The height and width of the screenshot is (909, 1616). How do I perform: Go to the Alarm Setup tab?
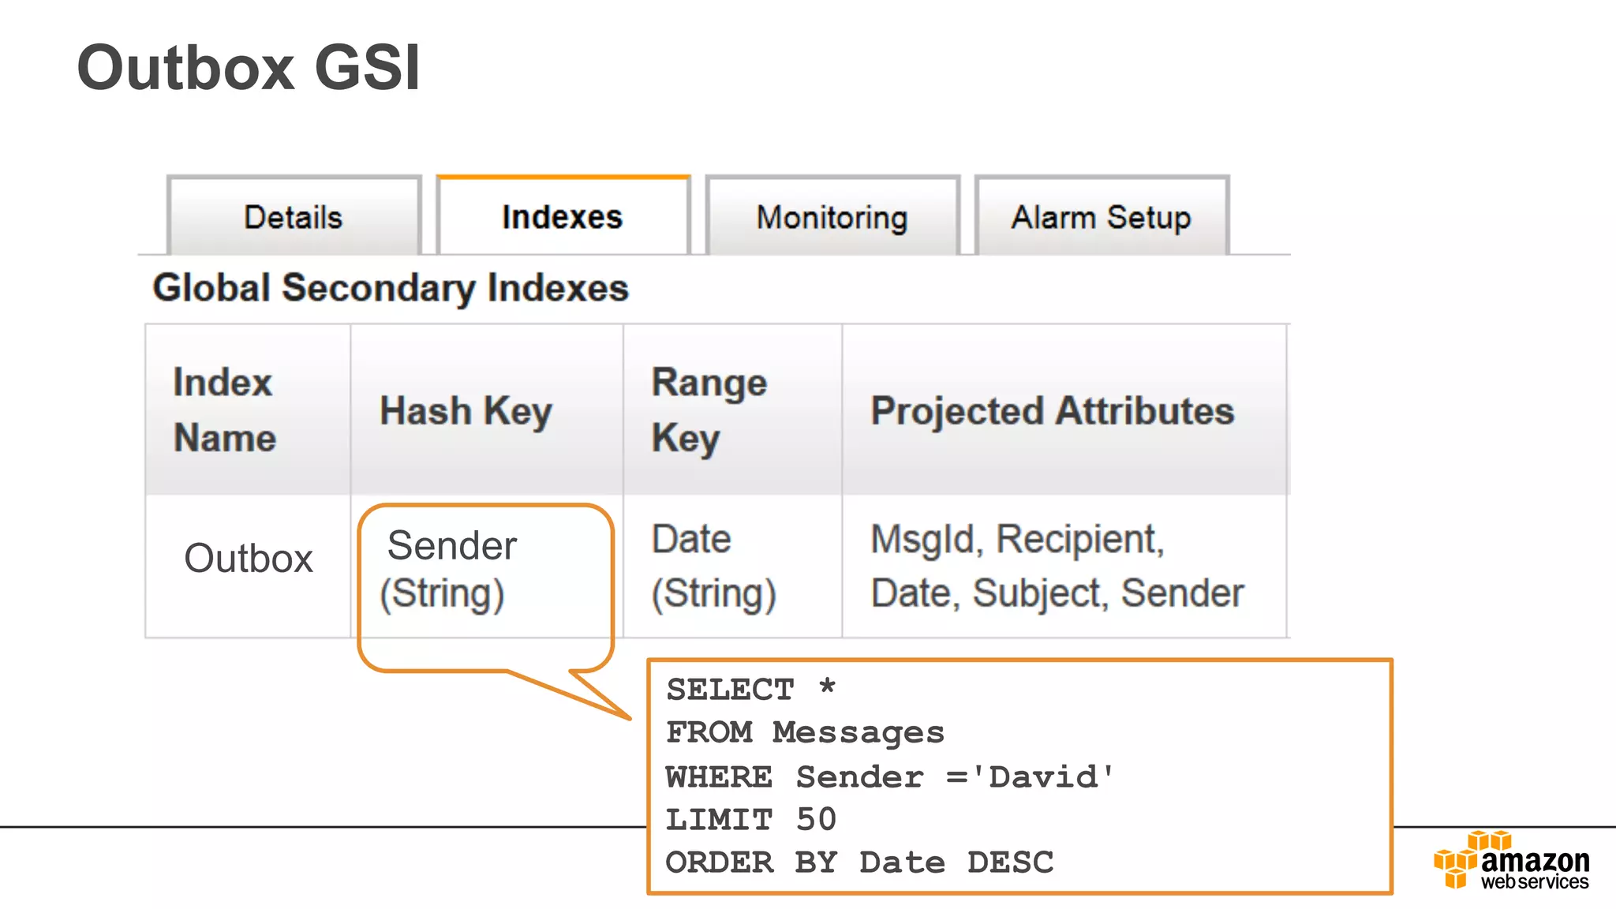click(1102, 217)
